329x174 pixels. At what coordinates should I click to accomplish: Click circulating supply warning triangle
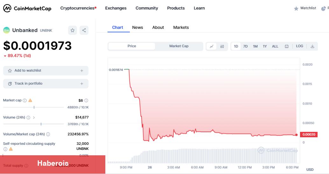coord(11,149)
